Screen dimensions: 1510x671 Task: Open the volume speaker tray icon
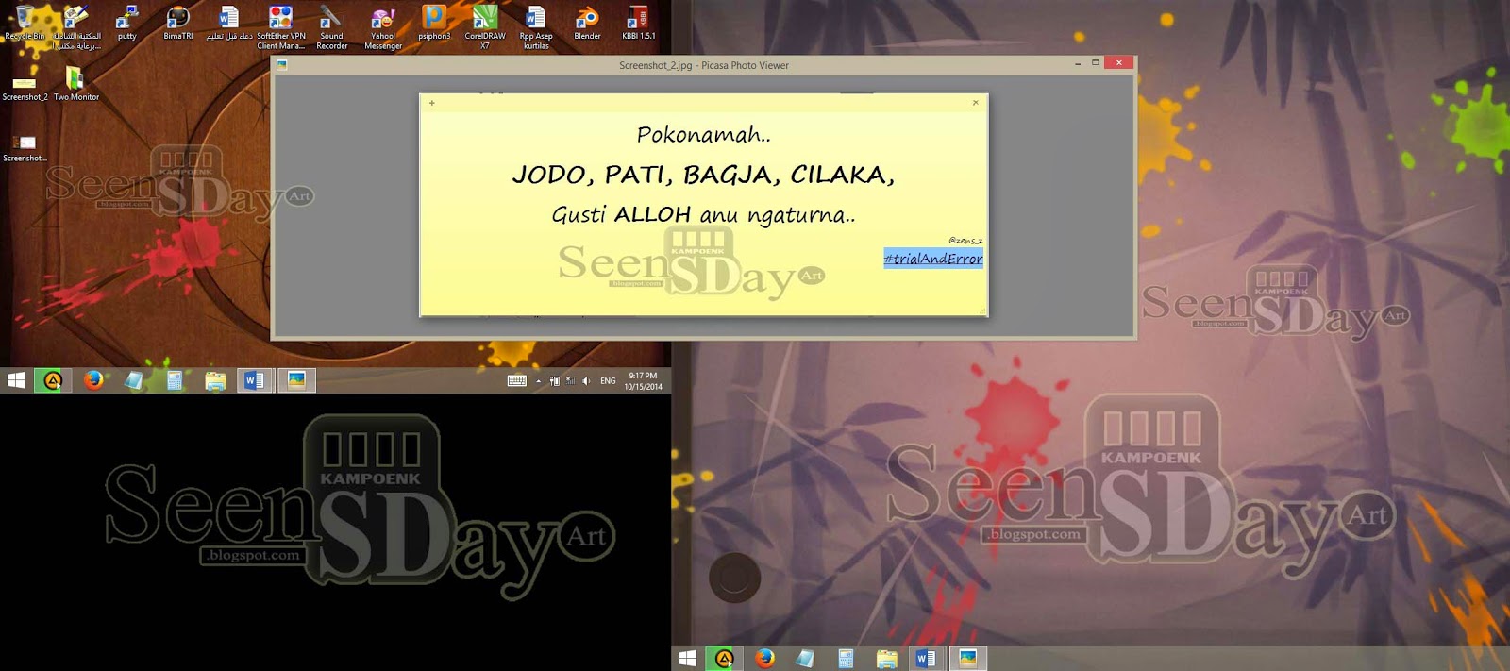(x=586, y=381)
